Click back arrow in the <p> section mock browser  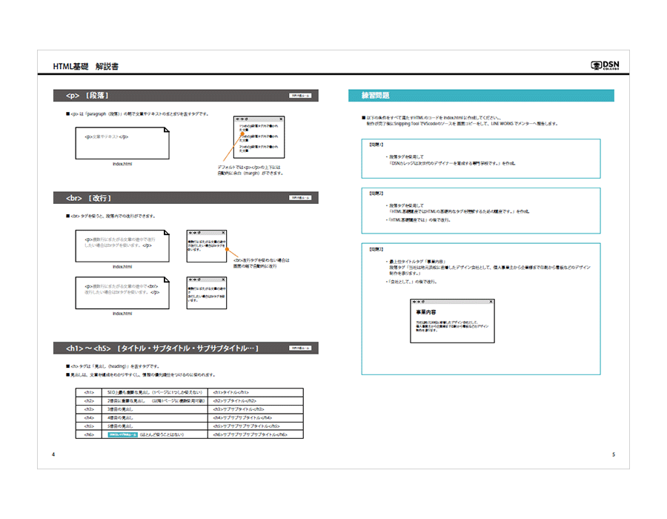[237, 119]
